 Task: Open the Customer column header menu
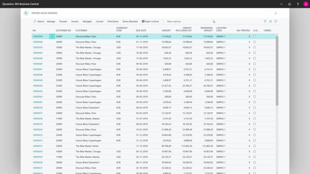pos(81,30)
